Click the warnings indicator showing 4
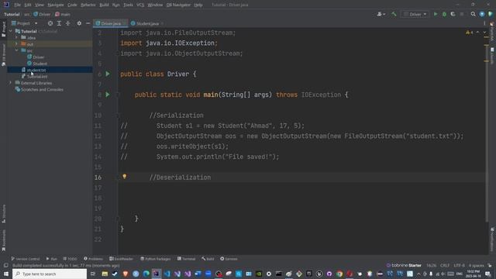This screenshot has height=279, width=496. tap(470, 33)
